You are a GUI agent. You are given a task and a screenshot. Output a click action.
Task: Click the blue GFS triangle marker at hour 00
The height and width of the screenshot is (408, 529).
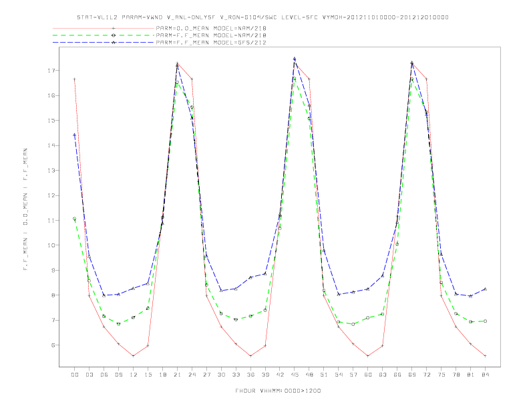75,135
